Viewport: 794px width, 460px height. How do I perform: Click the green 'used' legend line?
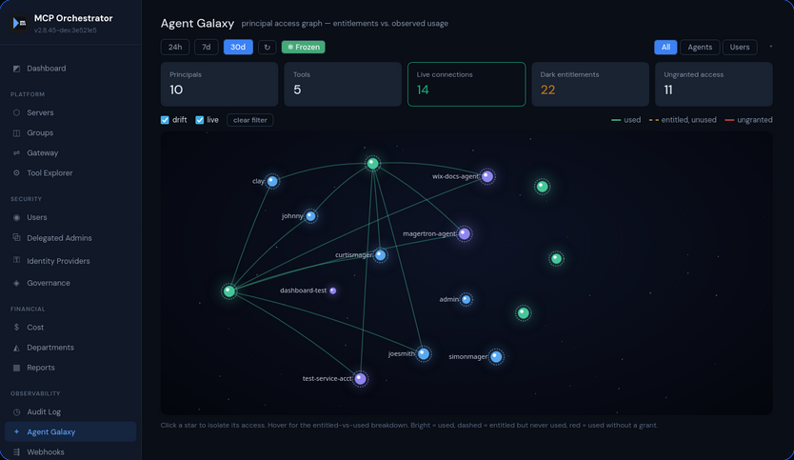tap(616, 120)
